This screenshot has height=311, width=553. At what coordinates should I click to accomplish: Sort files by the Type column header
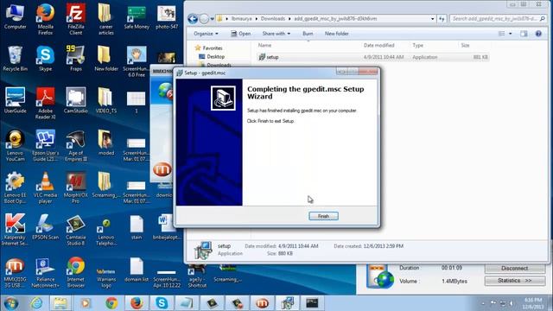(417, 45)
